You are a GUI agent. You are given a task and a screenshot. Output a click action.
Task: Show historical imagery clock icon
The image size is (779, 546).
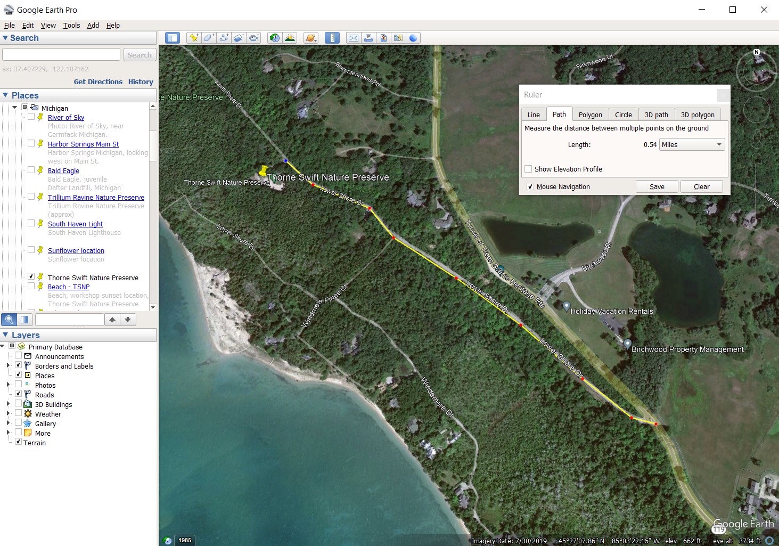click(x=275, y=38)
